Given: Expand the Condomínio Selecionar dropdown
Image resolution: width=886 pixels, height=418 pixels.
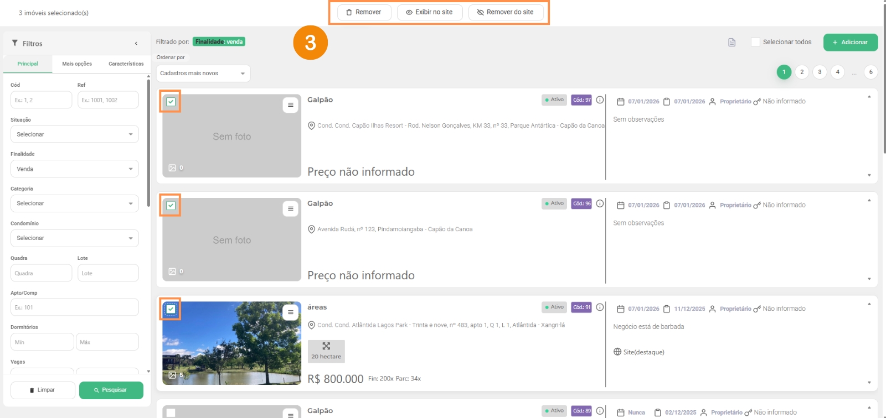Looking at the screenshot, I should click(x=74, y=238).
